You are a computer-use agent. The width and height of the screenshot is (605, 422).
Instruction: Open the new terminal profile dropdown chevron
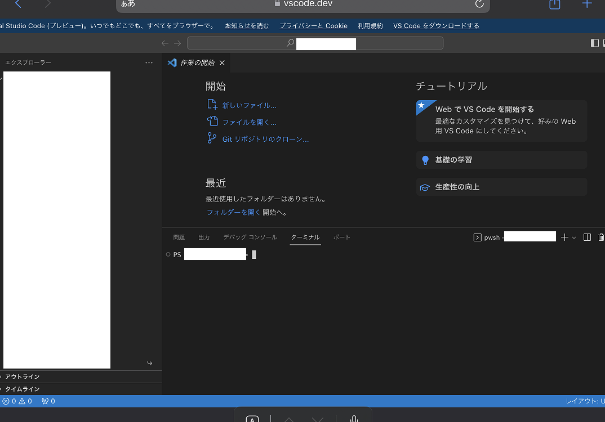[x=574, y=237]
